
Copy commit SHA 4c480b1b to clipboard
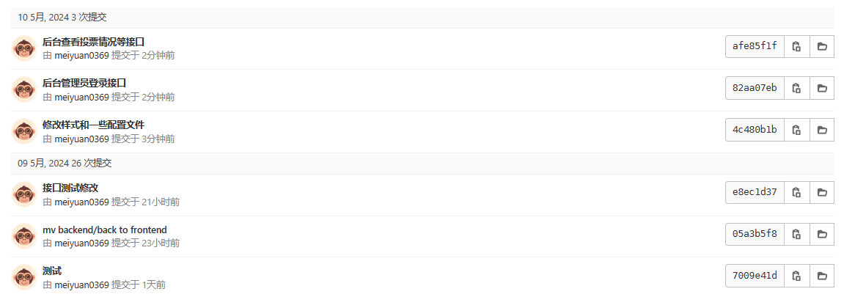click(x=796, y=130)
